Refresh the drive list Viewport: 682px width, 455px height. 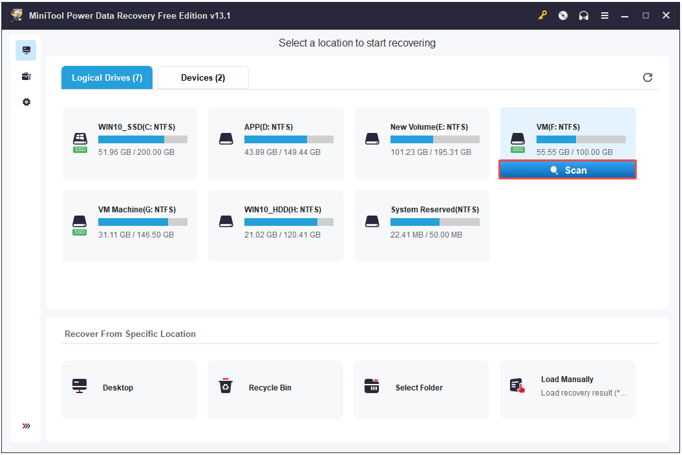click(x=648, y=77)
